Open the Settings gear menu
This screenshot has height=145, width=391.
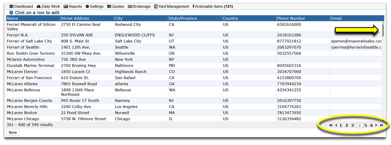click(x=95, y=6)
